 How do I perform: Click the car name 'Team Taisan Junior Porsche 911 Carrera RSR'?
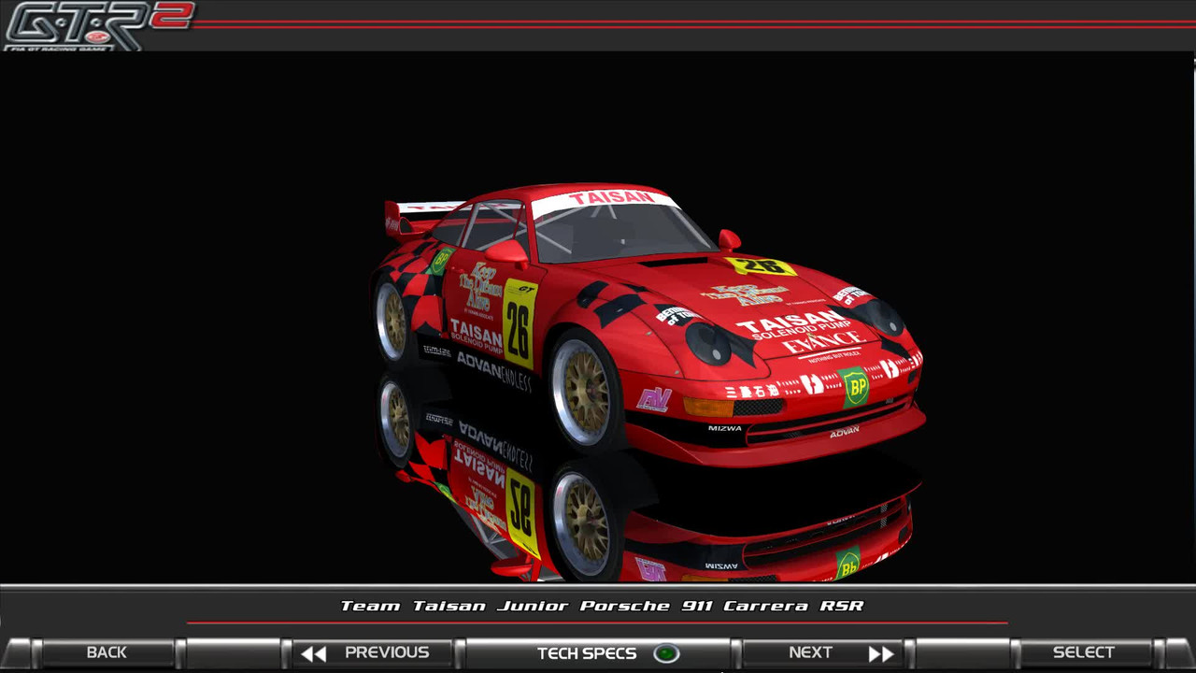[602, 606]
